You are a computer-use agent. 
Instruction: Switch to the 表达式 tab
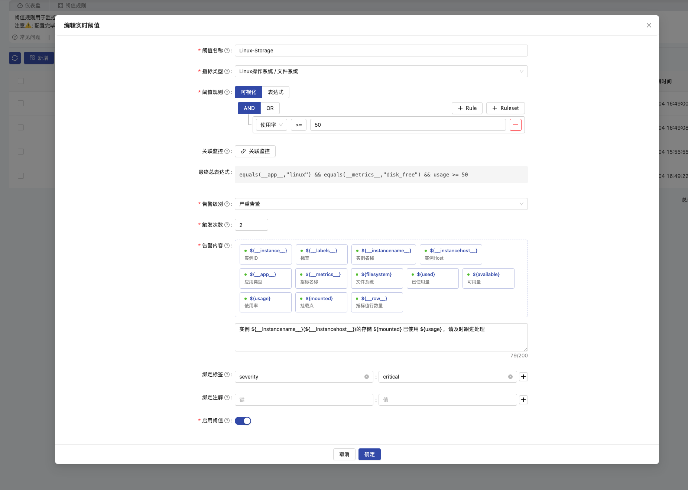coord(275,92)
